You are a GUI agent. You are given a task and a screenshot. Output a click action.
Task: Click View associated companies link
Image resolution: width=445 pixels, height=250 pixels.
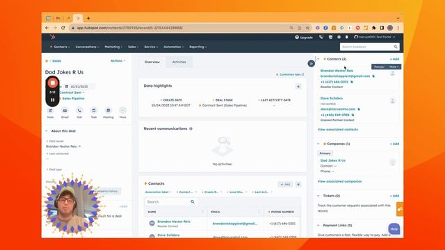pyautogui.click(x=339, y=181)
